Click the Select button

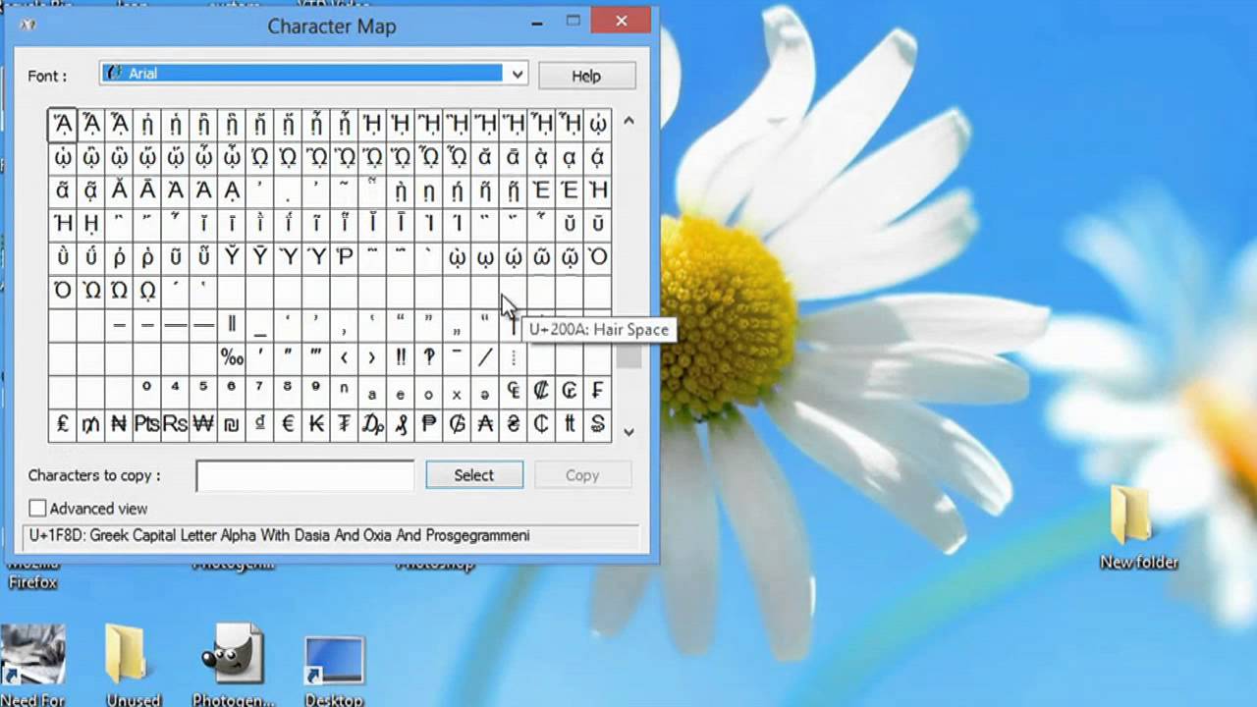click(x=474, y=475)
